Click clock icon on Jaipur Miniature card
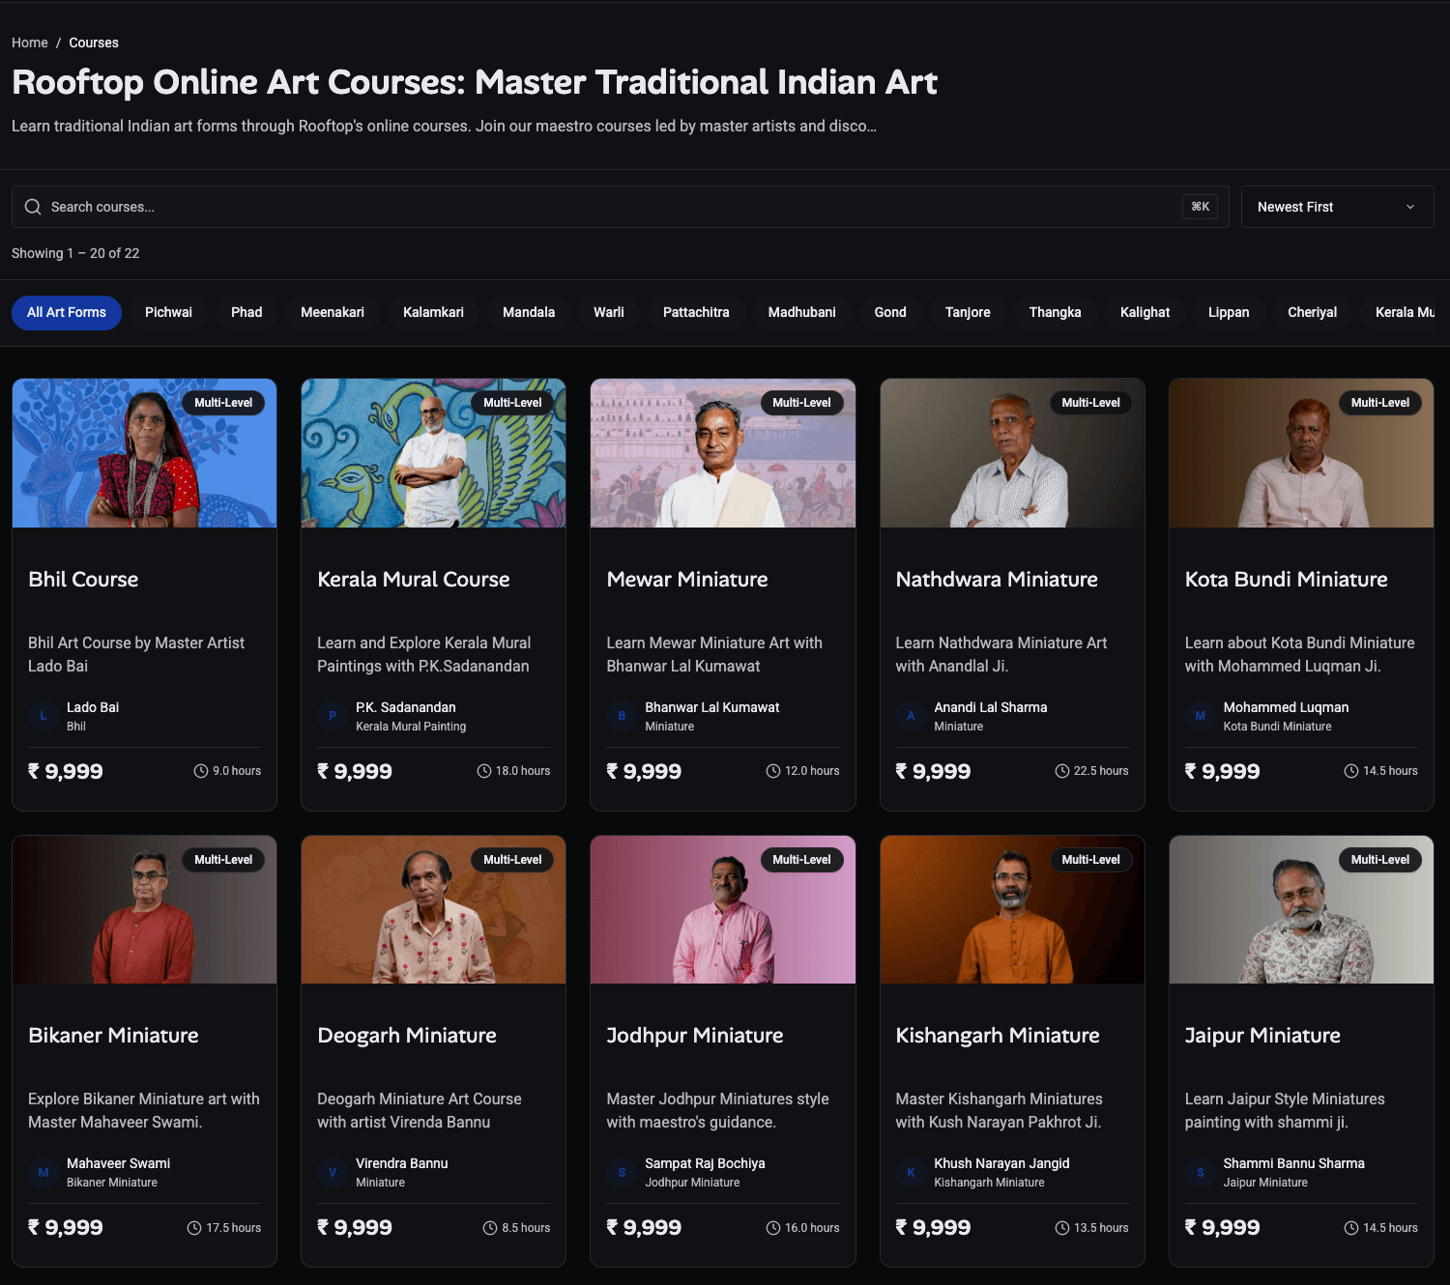Image resolution: width=1450 pixels, height=1285 pixels. coord(1351,1228)
